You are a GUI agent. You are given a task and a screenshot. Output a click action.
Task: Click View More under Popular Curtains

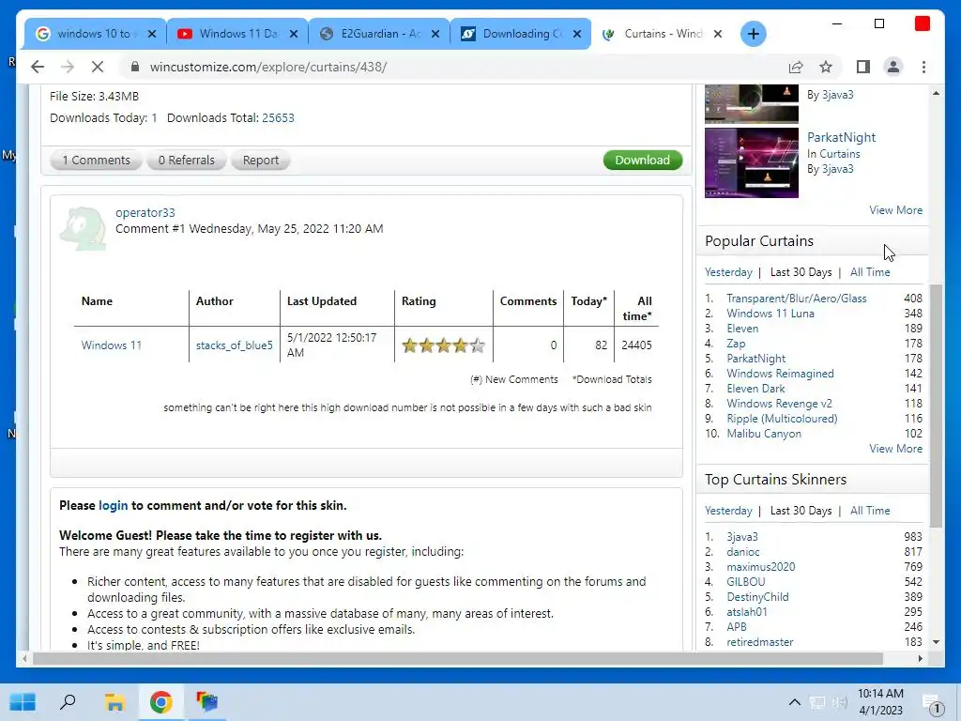point(895,449)
